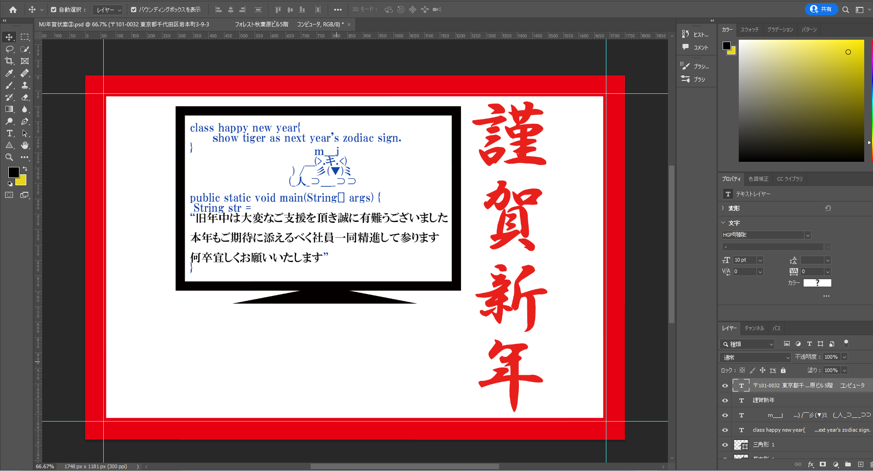This screenshot has height=471, width=873.
Task: Open the blend mode dropdown 通常
Action: coord(755,357)
